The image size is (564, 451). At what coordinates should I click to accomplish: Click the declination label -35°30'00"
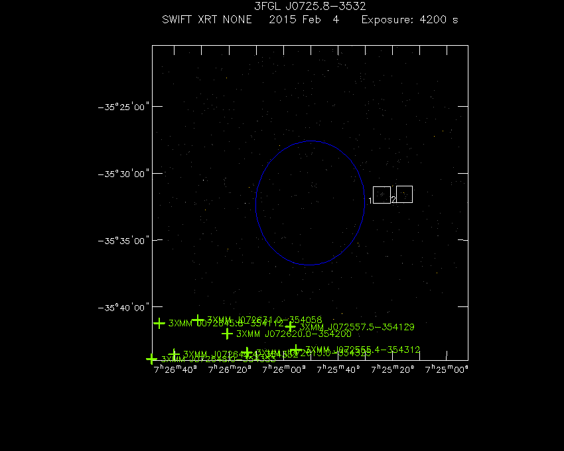(x=123, y=174)
